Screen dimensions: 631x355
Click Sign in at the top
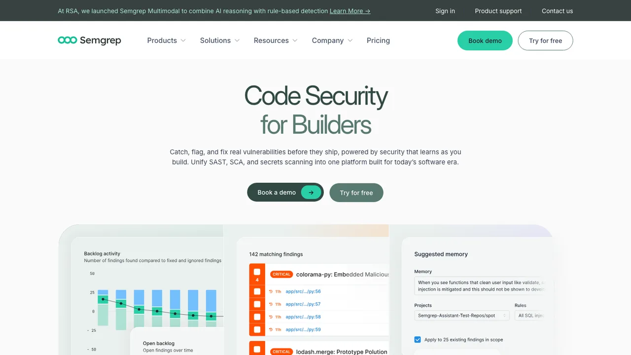[x=445, y=11]
